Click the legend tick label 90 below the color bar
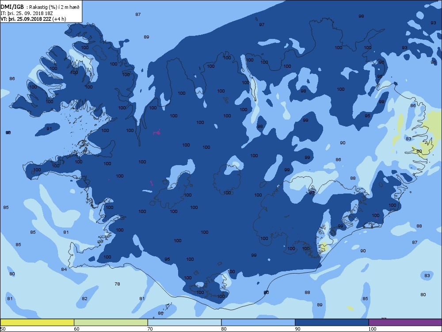This screenshot has height=332, width=442. tap(297, 329)
